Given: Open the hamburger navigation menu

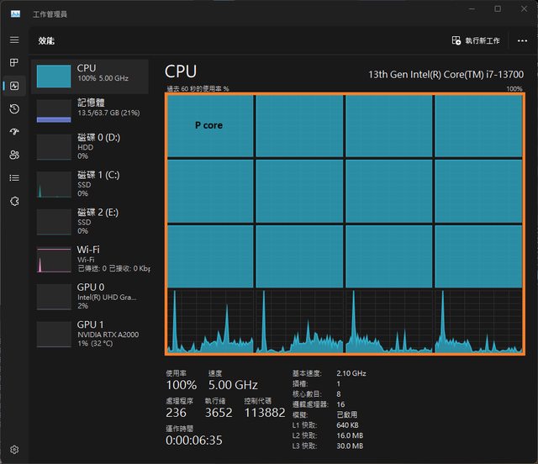Looking at the screenshot, I should point(14,40).
